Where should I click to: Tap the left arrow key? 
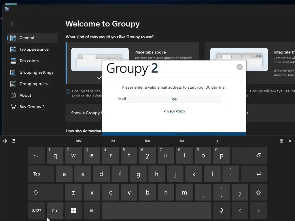pos(240,211)
